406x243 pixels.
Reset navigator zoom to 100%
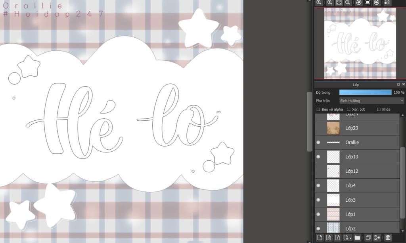pos(319,3)
